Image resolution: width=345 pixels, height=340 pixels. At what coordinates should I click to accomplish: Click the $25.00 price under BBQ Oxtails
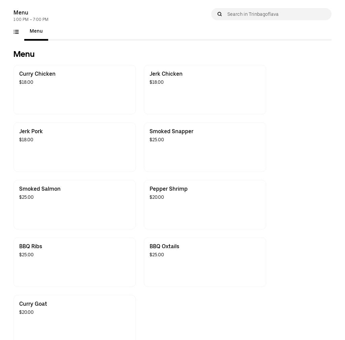(x=157, y=255)
